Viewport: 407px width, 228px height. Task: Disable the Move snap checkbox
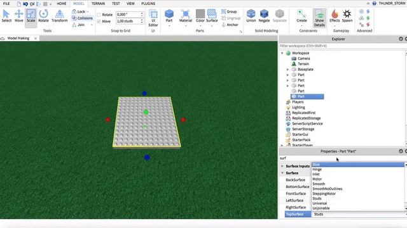pos(99,21)
